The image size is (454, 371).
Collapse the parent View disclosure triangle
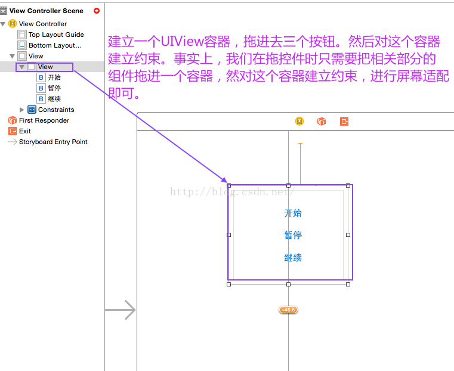pos(12,56)
